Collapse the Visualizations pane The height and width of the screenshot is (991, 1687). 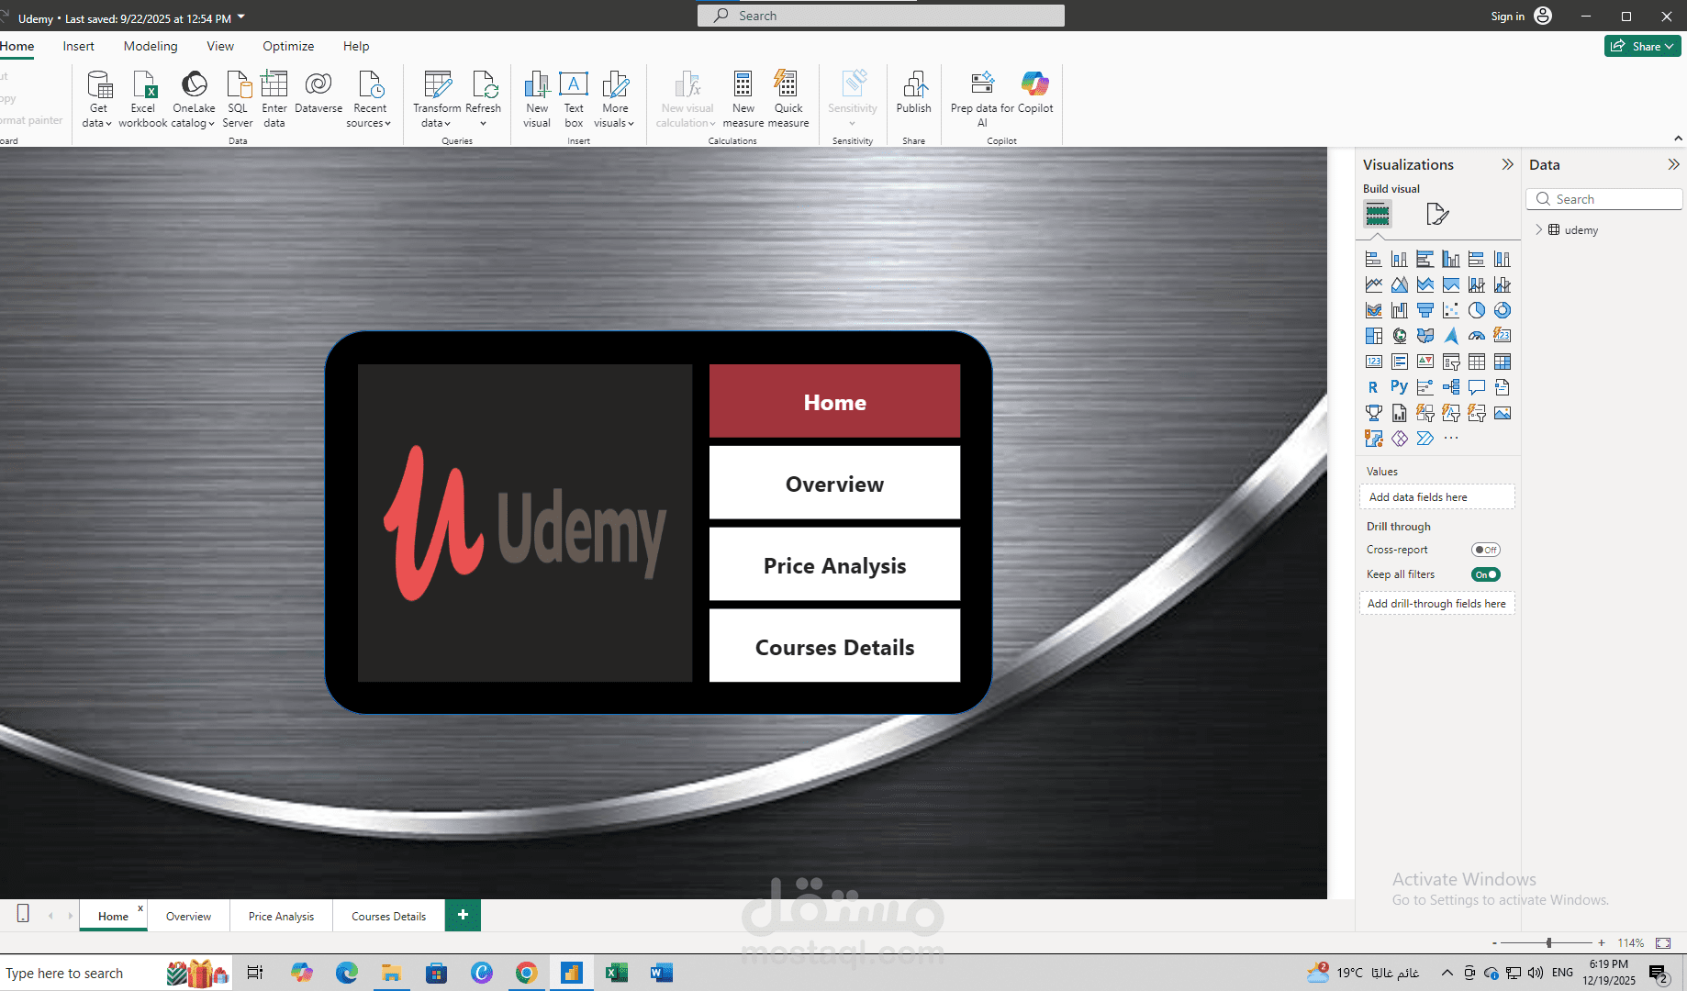[1507, 164]
